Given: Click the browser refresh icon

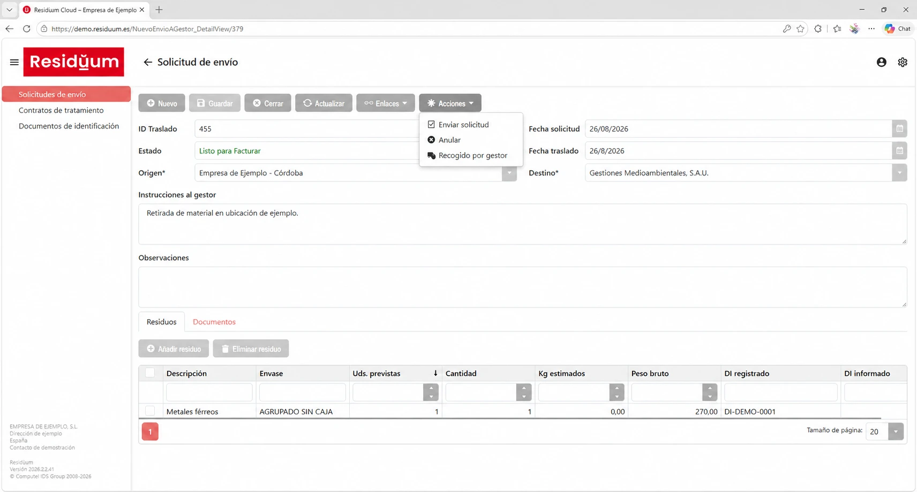Looking at the screenshot, I should pos(27,29).
